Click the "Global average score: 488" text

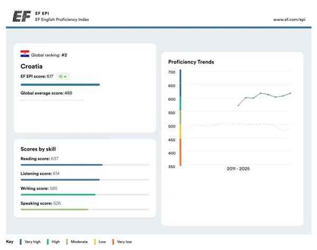[x=46, y=93]
